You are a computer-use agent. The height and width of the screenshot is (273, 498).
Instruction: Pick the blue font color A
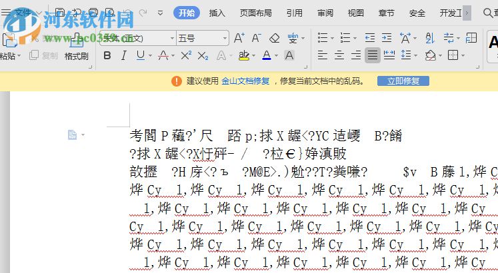click(267, 55)
